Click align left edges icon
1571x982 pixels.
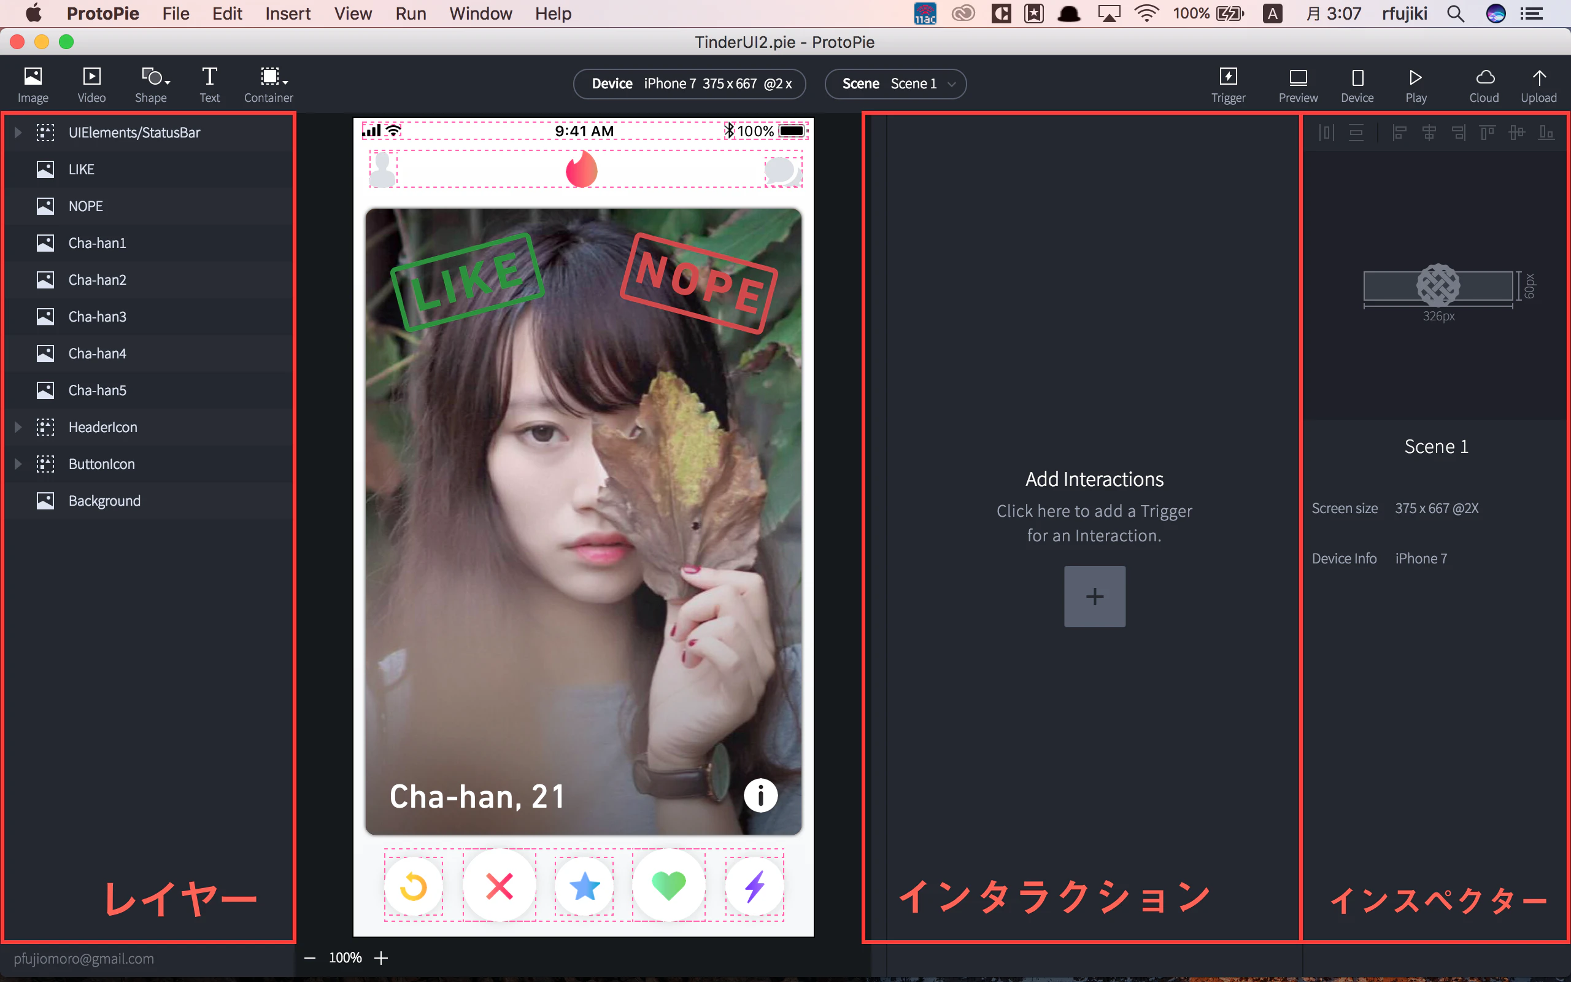[x=1400, y=133]
